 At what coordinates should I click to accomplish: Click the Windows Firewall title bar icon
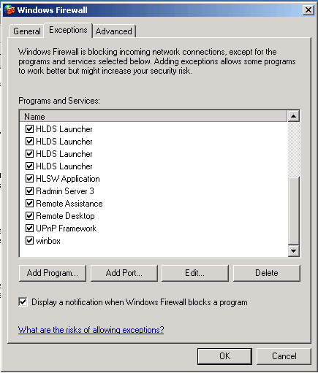coord(10,10)
